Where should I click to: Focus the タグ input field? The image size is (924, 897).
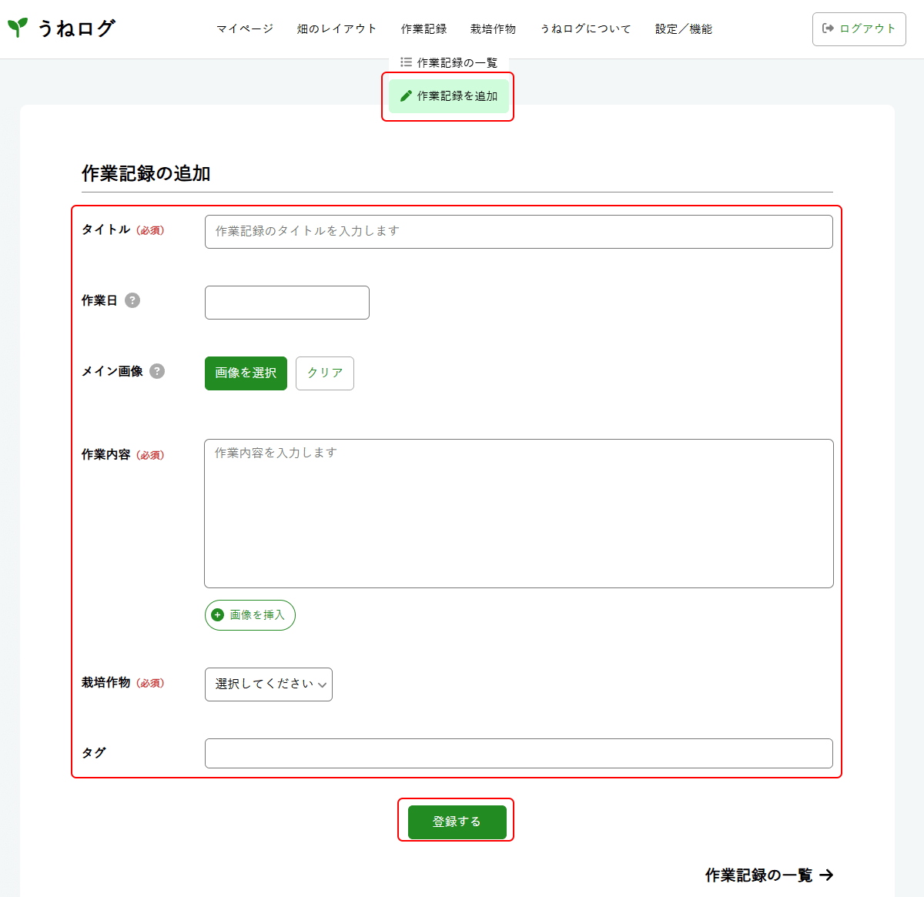[519, 754]
